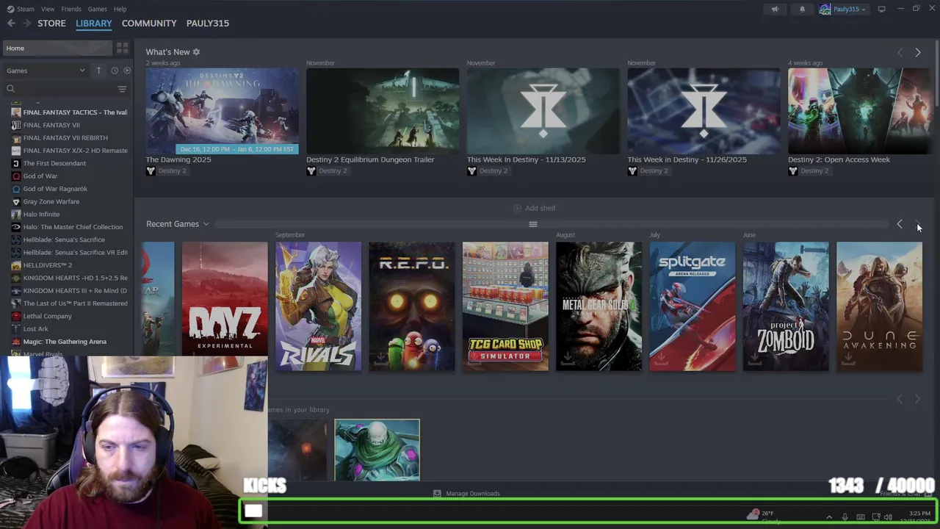The width and height of the screenshot is (940, 529).
Task: Show previous What's New items arrow
Action: [x=900, y=52]
